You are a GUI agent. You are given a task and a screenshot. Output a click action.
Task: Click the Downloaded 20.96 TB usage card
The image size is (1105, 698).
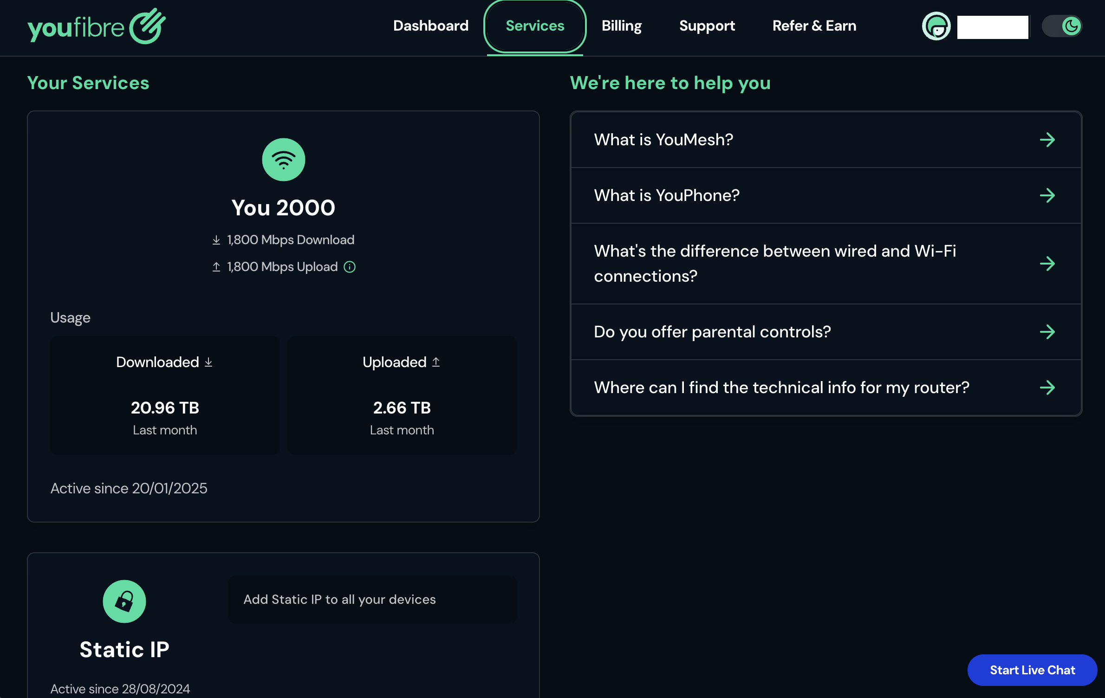point(165,395)
